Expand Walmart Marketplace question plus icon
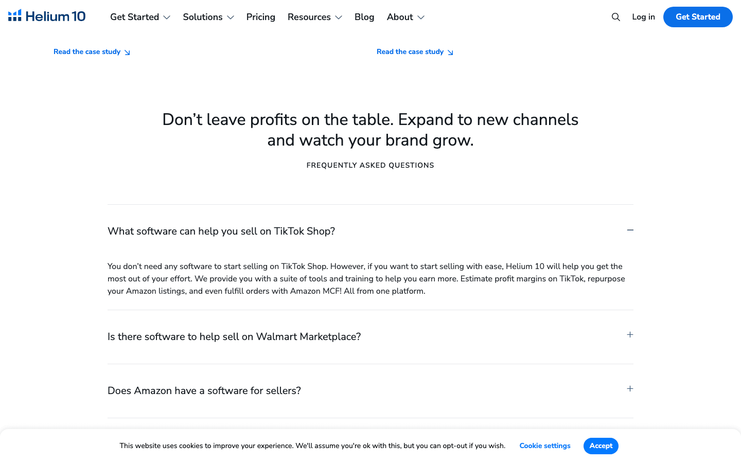This screenshot has height=463, width=741. point(630,335)
